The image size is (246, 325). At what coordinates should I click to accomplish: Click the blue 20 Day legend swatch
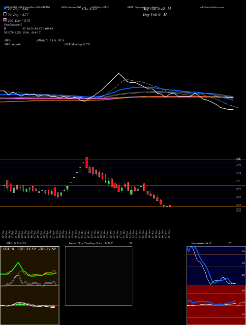click(5, 8)
